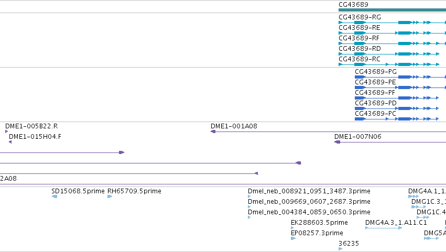This screenshot has height=252, width=446.
Task: Select the DME1-001A08 feature label
Action: (234, 126)
